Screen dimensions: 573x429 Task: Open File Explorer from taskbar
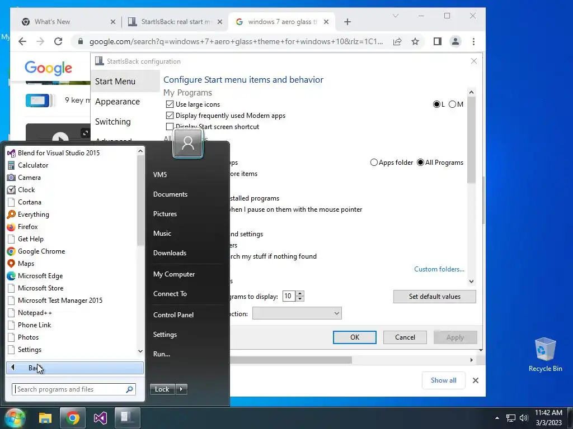pos(45,418)
